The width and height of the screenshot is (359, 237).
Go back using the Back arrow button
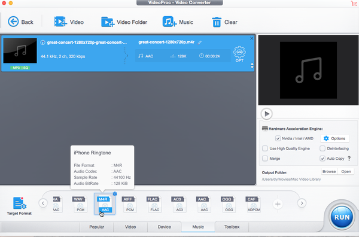pyautogui.click(x=20, y=22)
